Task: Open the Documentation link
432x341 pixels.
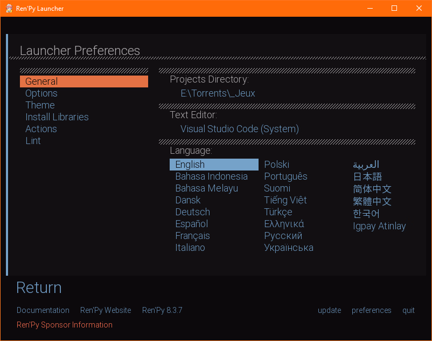Action: tap(43, 310)
